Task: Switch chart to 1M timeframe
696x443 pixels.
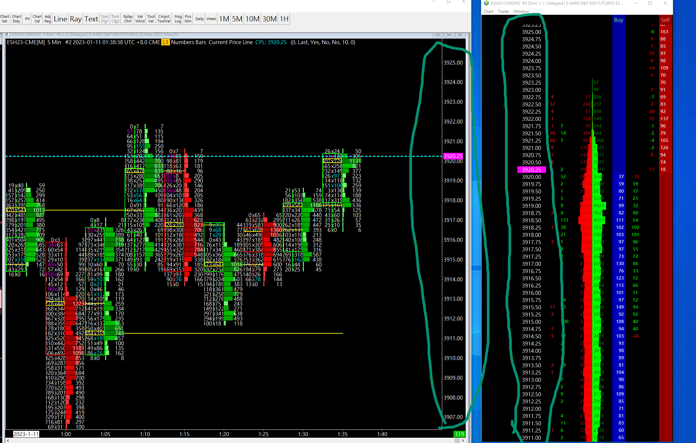Action: 224,19
